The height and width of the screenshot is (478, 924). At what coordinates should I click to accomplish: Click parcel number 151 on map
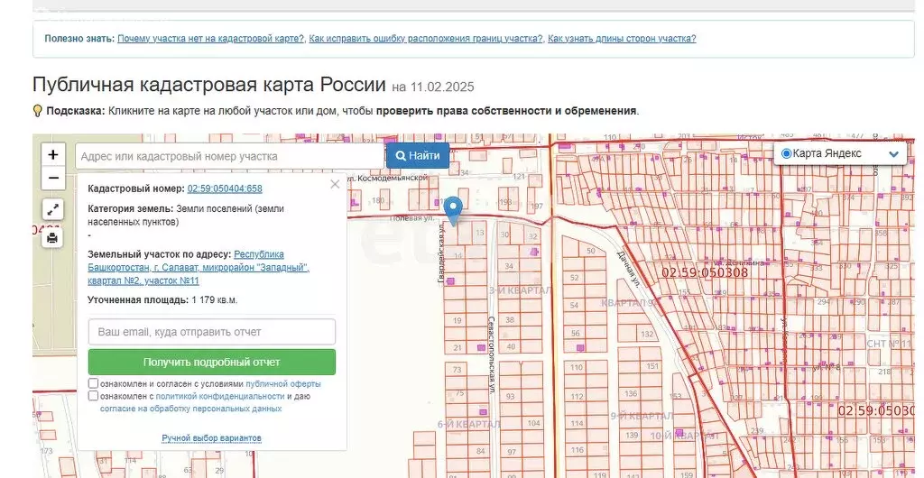[652, 366]
